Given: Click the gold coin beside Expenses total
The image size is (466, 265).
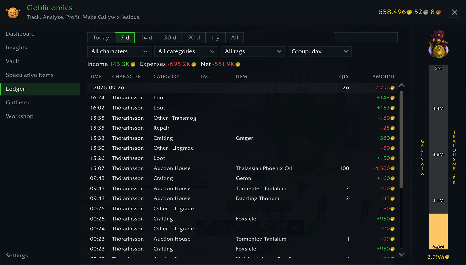Looking at the screenshot, I should [x=194, y=64].
